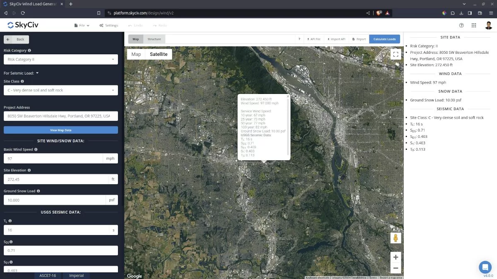Screen dimensions: 497x279
Task: Toggle fullscreen map view
Action: click(x=396, y=54)
